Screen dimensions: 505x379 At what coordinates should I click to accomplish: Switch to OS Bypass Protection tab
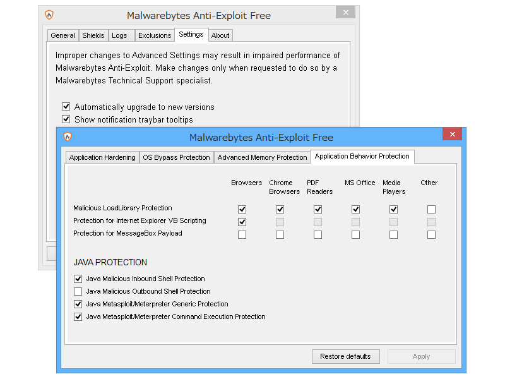pyautogui.click(x=177, y=157)
